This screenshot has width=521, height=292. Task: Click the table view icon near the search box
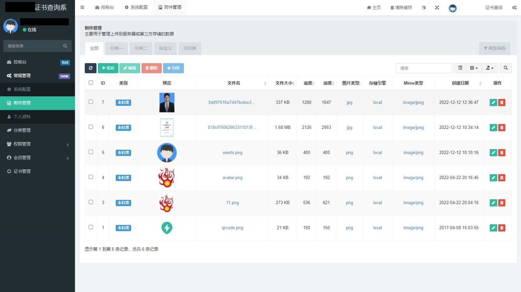(460, 68)
